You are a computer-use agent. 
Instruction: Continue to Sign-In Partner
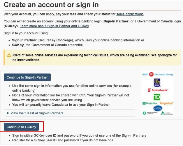[27, 77]
